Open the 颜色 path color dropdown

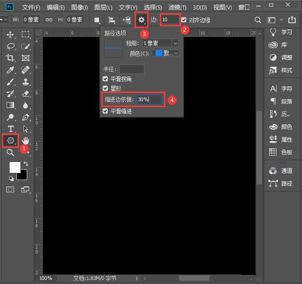point(166,53)
